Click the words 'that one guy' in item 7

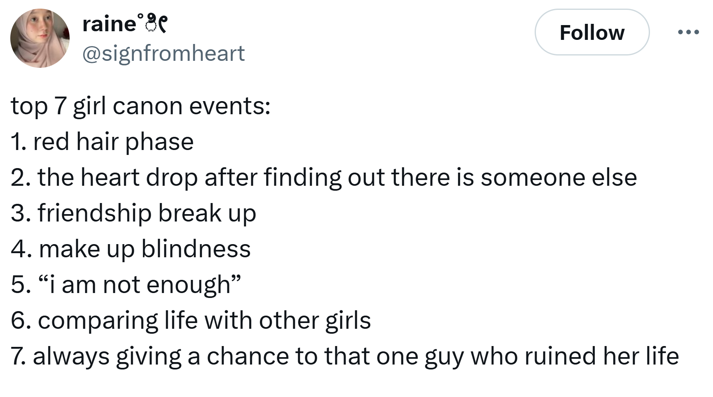pos(395,356)
